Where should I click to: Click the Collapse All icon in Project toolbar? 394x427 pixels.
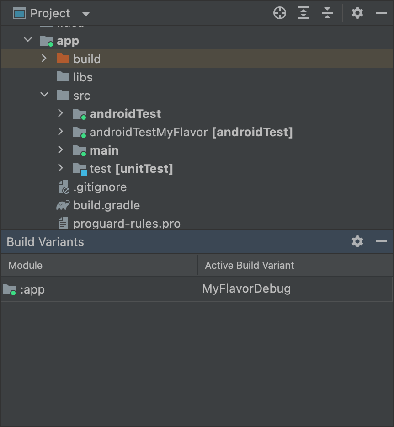(x=327, y=13)
